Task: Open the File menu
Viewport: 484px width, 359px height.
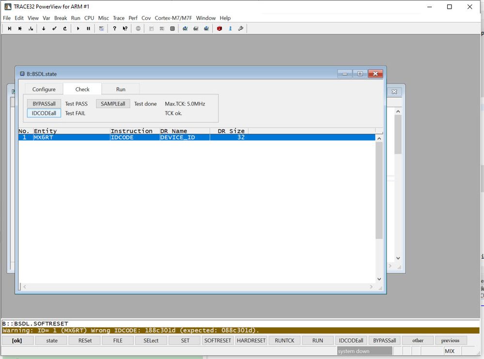Action: 7,18
